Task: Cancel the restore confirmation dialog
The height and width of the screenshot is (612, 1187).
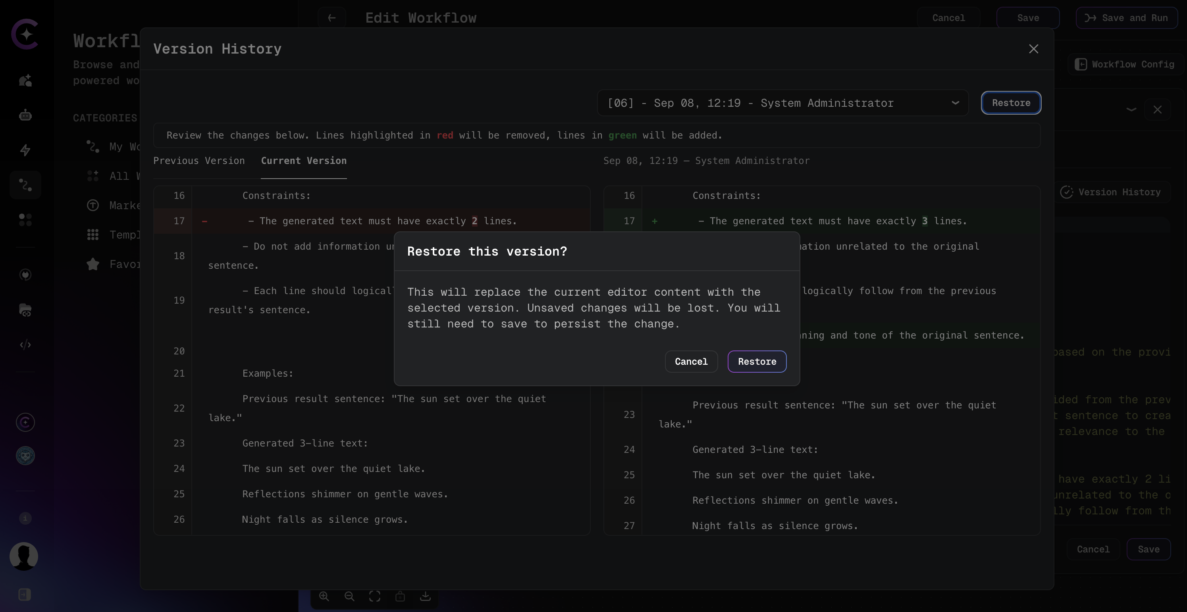Action: click(691, 361)
